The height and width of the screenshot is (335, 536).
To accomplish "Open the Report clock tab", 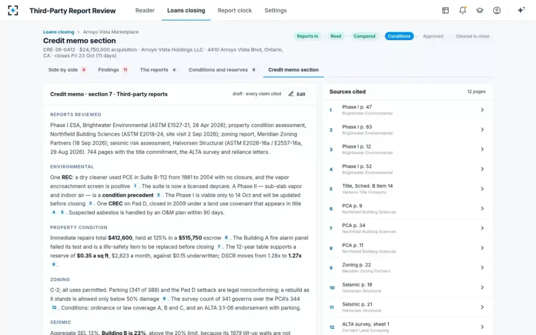I will tap(234, 10).
